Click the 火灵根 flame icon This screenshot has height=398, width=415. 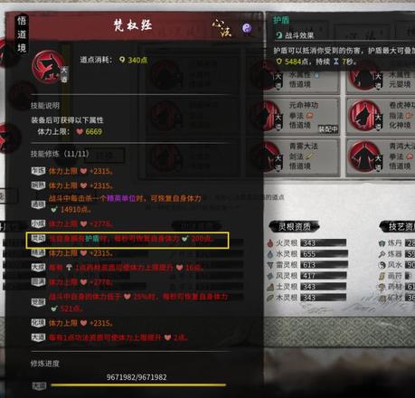pyautogui.click(x=270, y=242)
